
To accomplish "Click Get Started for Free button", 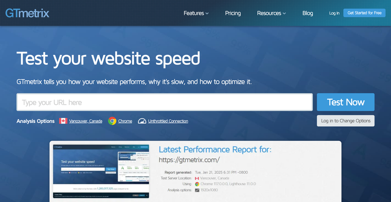I will (x=364, y=13).
